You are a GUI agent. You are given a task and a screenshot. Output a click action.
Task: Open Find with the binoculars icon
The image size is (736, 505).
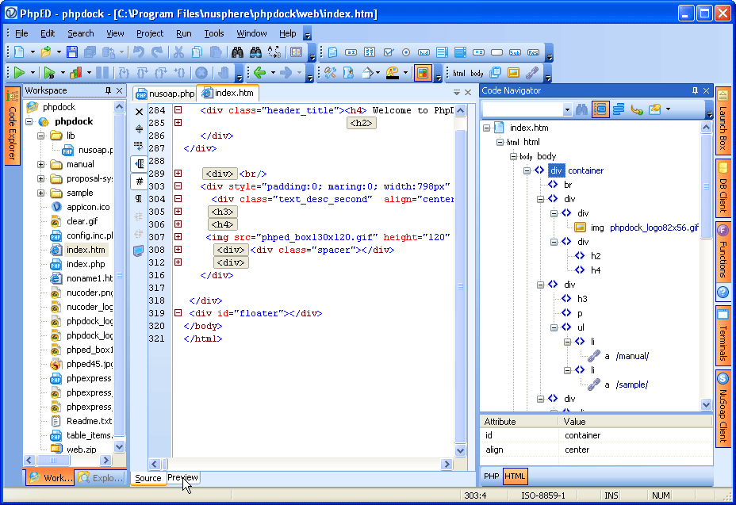237,52
